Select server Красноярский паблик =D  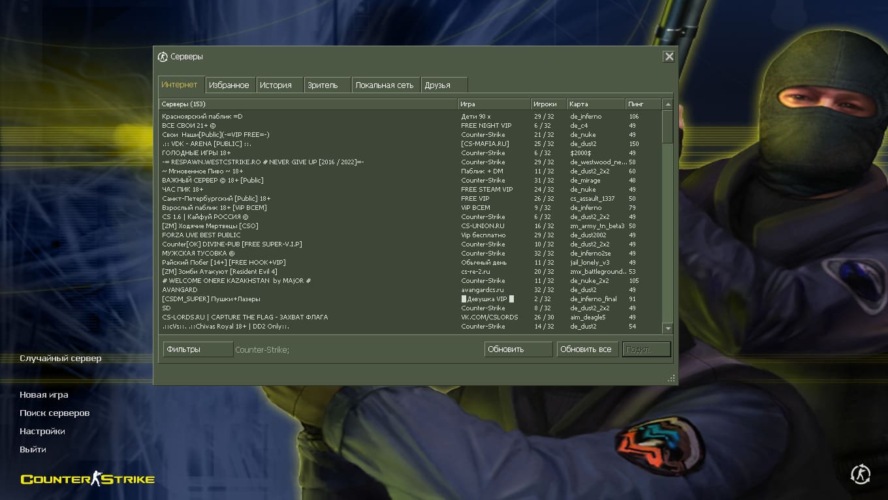[x=411, y=117]
